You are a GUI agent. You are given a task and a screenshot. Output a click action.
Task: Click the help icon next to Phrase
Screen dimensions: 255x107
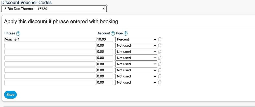click(x=18, y=33)
